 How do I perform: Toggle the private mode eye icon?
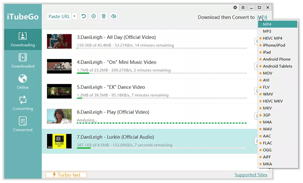point(114,16)
